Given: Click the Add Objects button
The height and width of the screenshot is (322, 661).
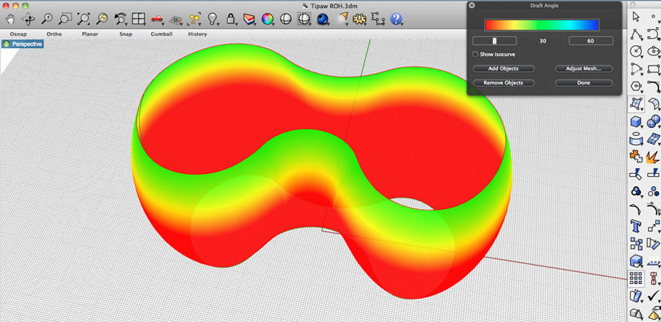Looking at the screenshot, I should (503, 69).
